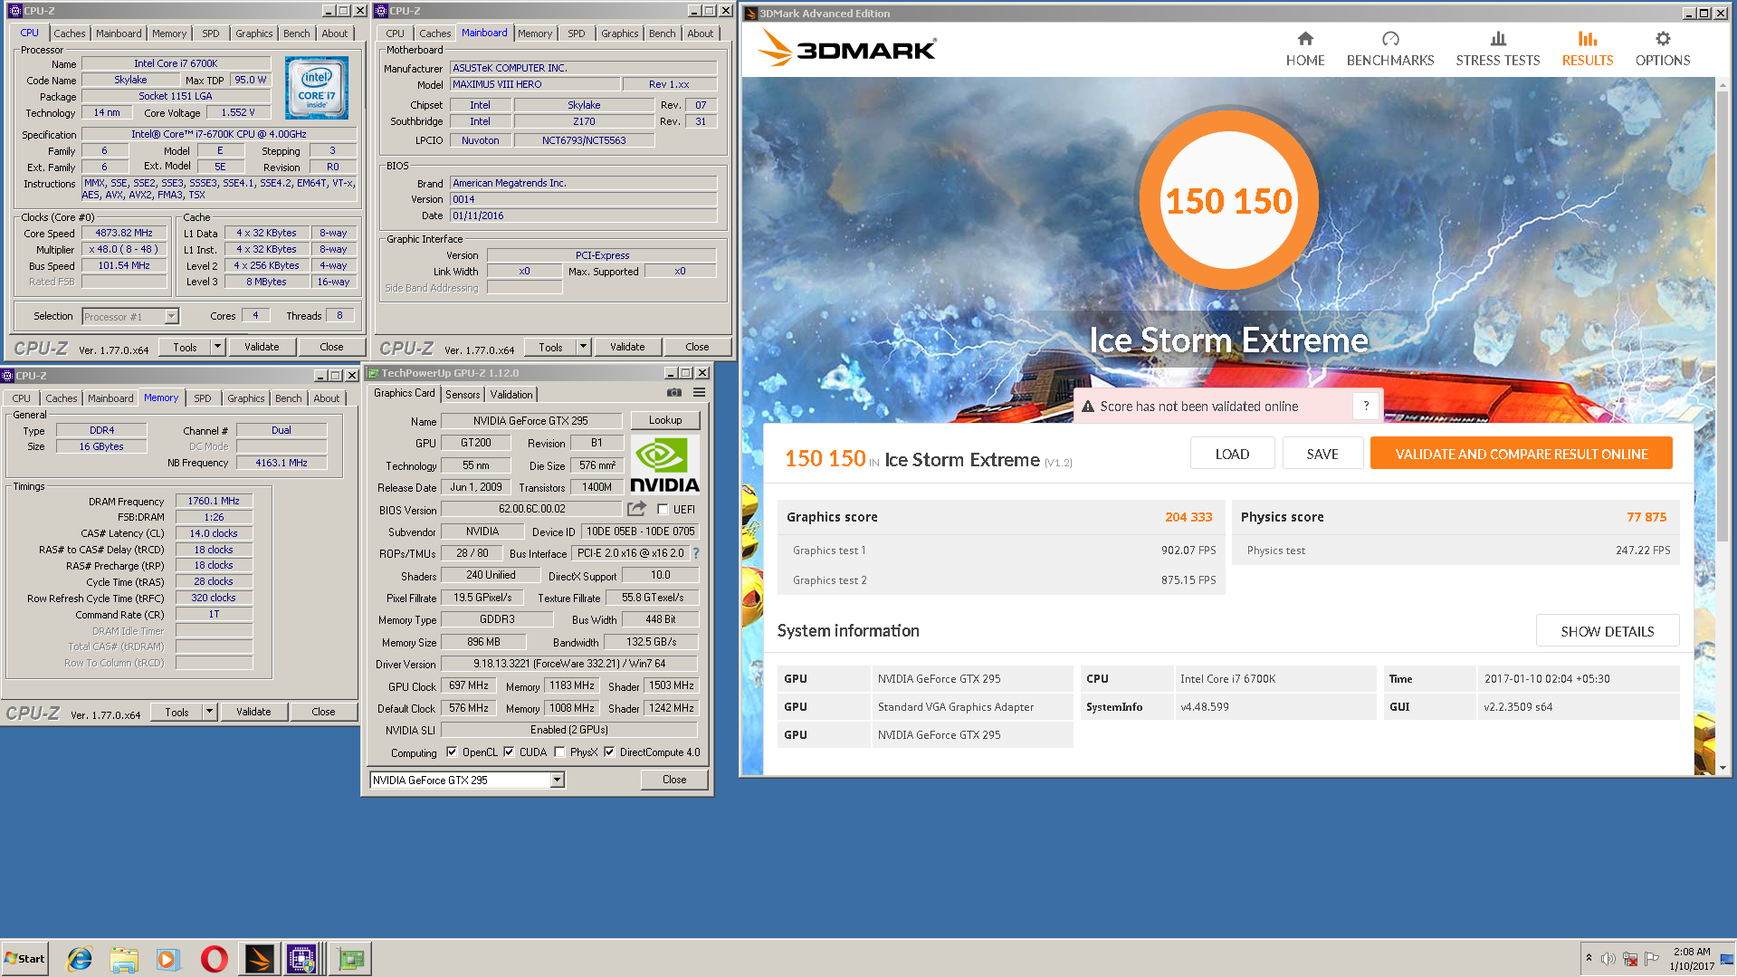Click Tools button in the CPU tab window
This screenshot has width=1737, height=977.
(x=185, y=347)
